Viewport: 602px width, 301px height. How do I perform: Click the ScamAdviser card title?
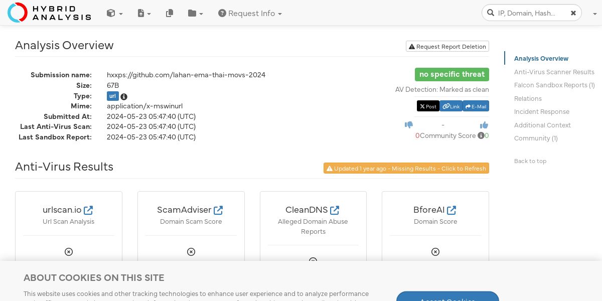185,210
